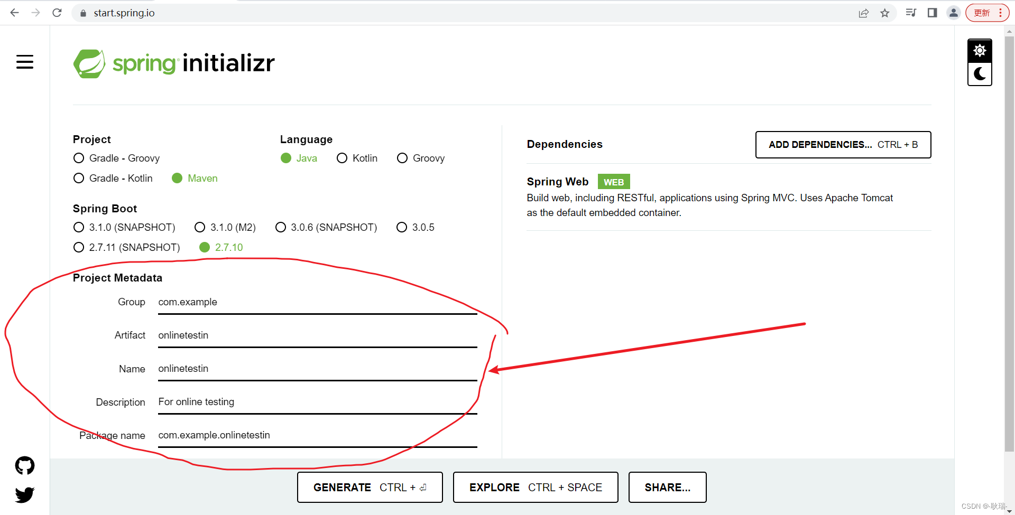The height and width of the screenshot is (515, 1015).
Task: Click the page vertical scrollbar
Action: coord(1009,243)
